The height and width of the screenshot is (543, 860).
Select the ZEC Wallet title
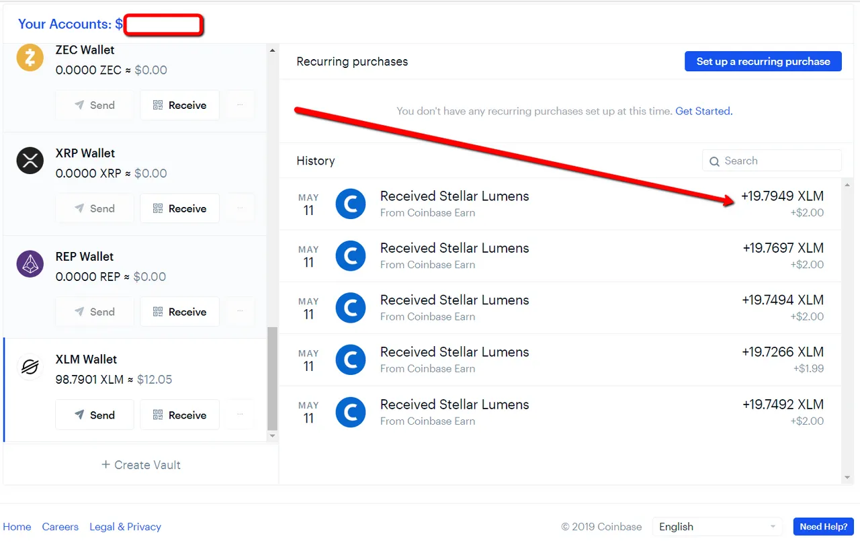(x=85, y=50)
